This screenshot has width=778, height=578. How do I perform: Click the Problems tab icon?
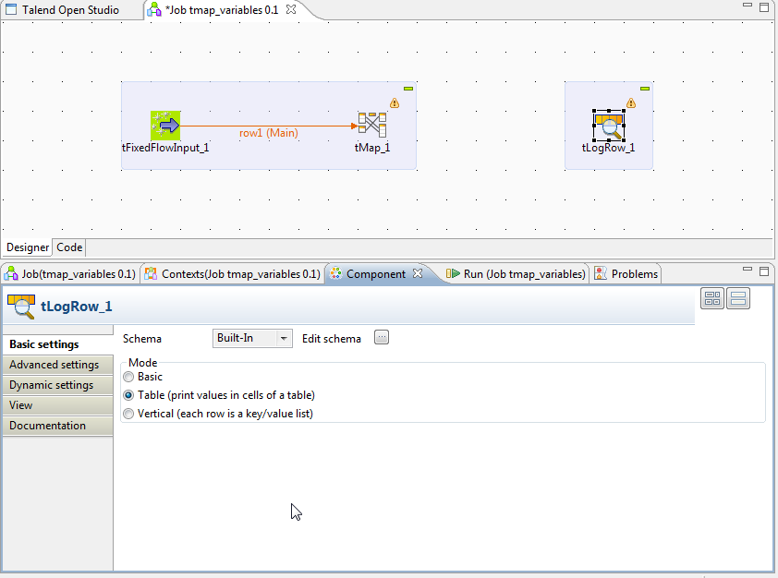tap(601, 273)
